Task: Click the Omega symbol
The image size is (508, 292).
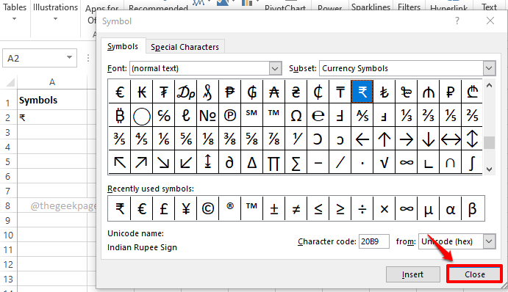Action: tap(296, 115)
